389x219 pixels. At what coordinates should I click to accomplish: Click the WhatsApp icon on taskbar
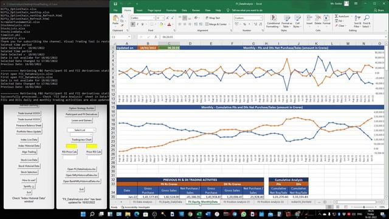click(243, 214)
